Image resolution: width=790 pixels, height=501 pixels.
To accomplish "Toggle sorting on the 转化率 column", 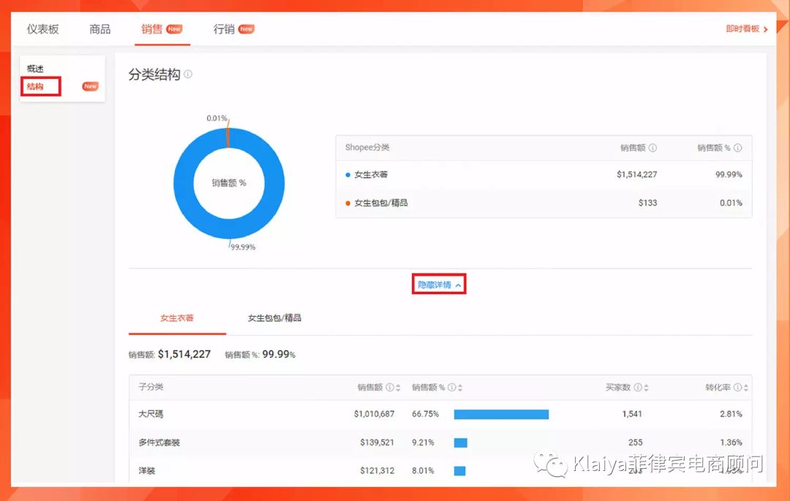I will click(745, 388).
